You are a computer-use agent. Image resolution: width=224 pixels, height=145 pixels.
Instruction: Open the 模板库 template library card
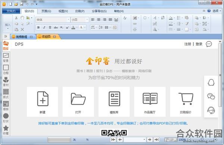coord(114,102)
